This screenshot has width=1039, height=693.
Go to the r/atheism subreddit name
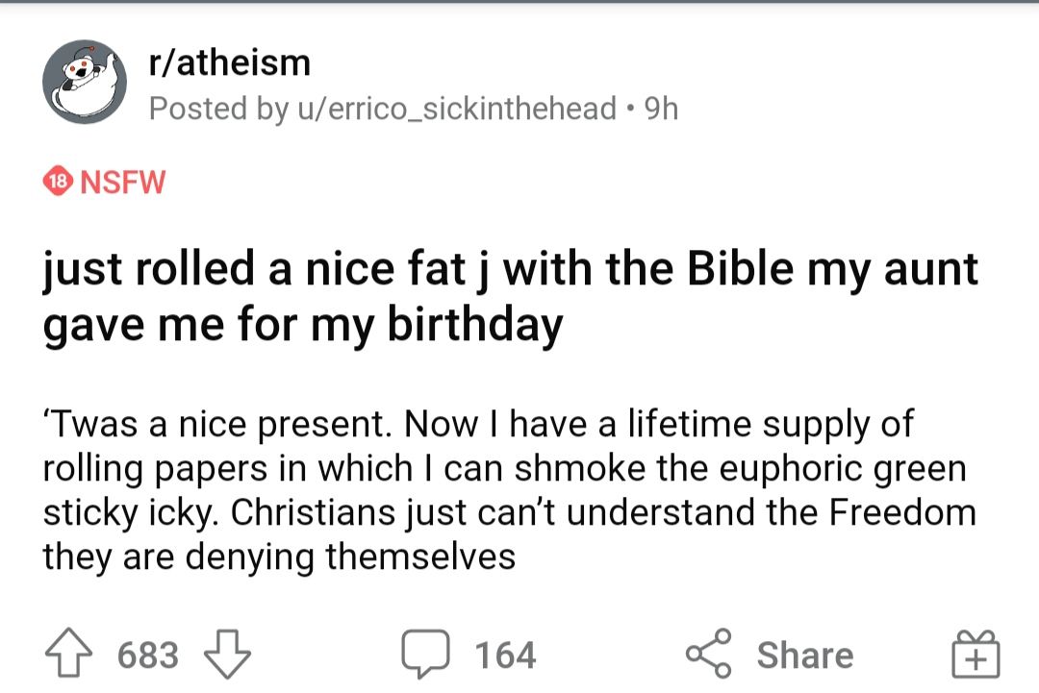tap(230, 63)
